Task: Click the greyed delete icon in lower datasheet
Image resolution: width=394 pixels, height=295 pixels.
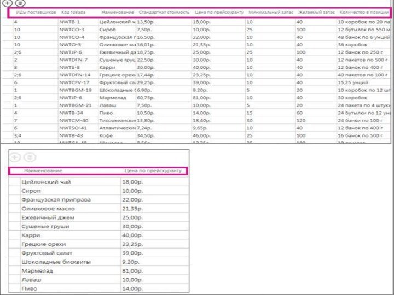Action: [30, 157]
